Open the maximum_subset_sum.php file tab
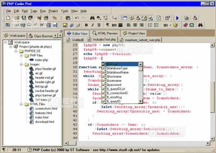 point(140,40)
